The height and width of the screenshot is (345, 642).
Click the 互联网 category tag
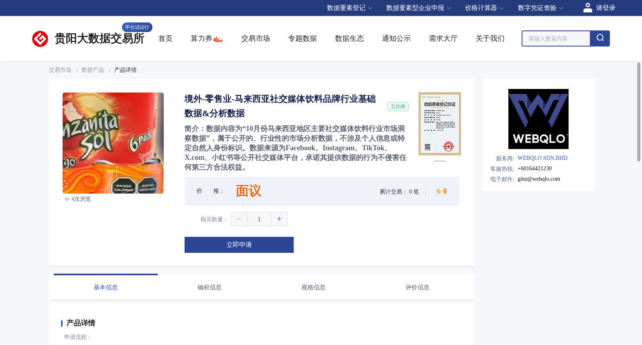coord(398,107)
